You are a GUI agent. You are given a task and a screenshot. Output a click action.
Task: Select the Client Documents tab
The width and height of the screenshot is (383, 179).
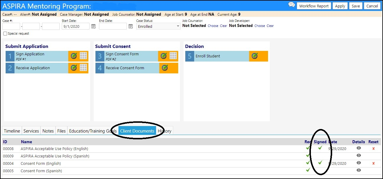(x=137, y=131)
